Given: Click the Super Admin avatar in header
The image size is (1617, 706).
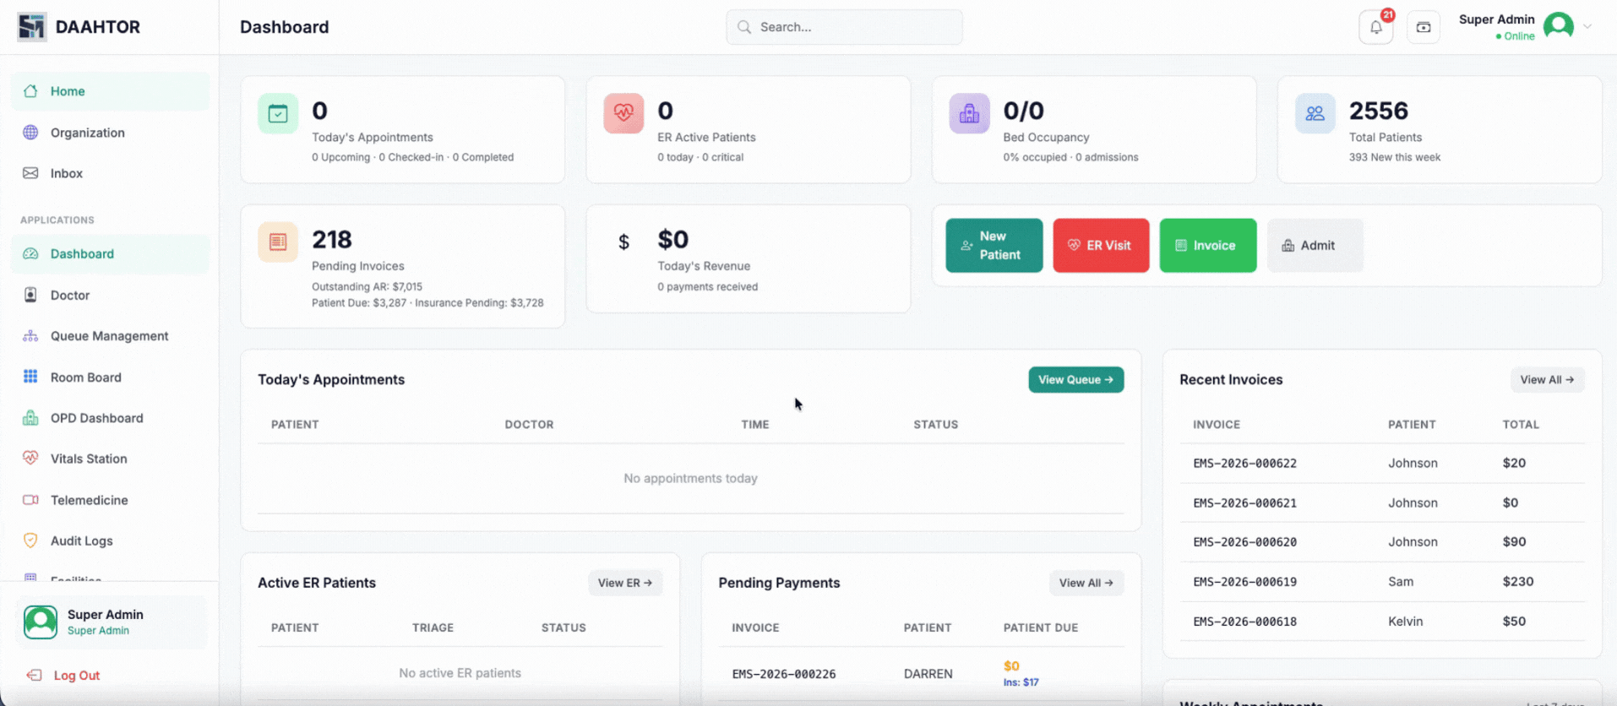Looking at the screenshot, I should 1559,26.
